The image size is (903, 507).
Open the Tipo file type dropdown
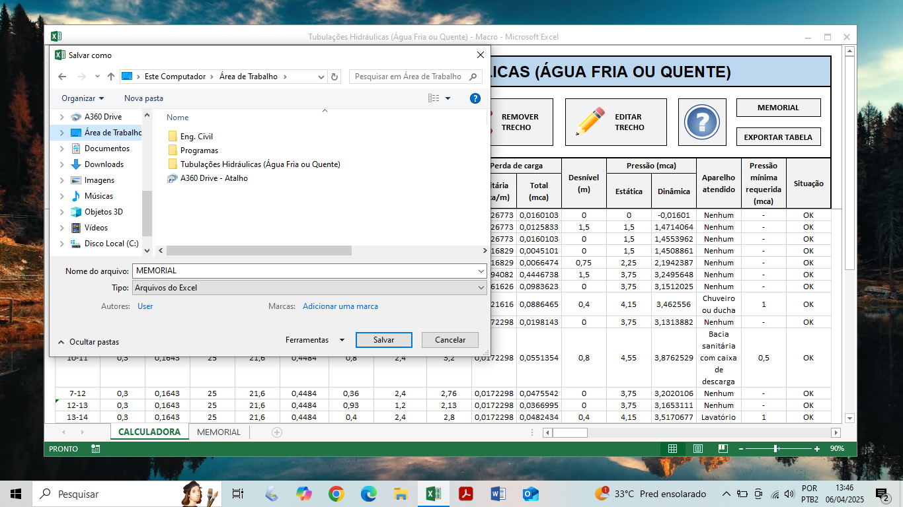tap(309, 288)
